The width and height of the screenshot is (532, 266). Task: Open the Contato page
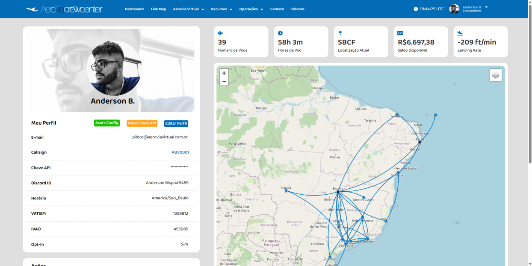(277, 9)
